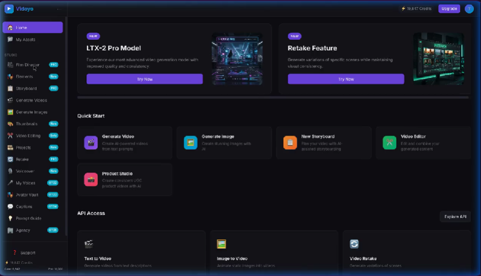Select the Voiceover microphone icon
481x276 pixels.
point(11,171)
